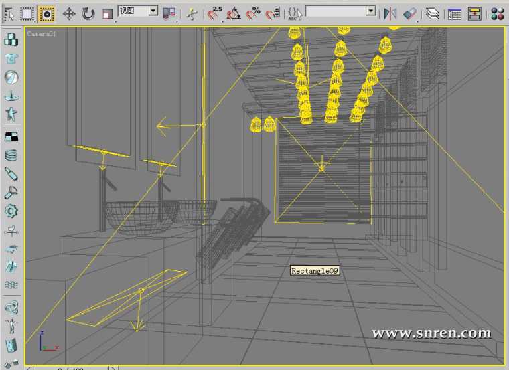The height and width of the screenshot is (370, 509).
Task: Click the Select by Name cursor icon
Action: click(x=9, y=14)
